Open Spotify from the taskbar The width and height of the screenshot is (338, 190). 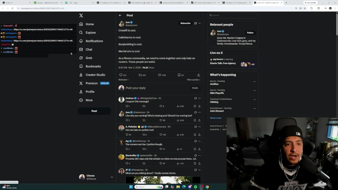(x=195, y=187)
